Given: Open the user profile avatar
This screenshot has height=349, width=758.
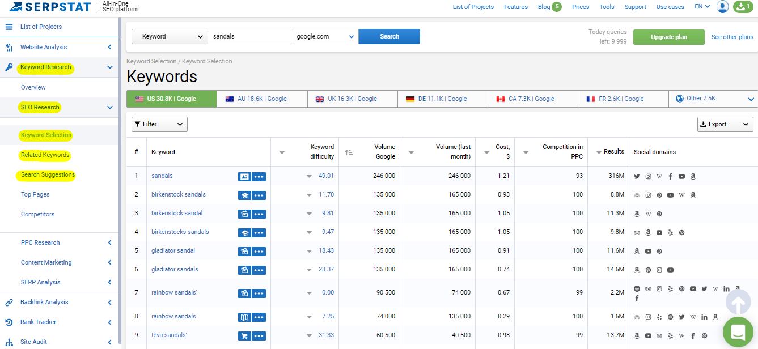Looking at the screenshot, I should point(722,7).
